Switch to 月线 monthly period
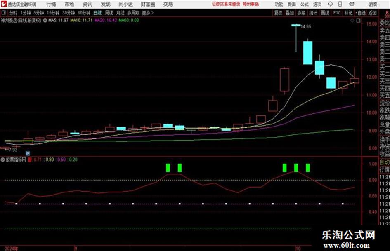390x251 pixels. pyautogui.click(x=121, y=13)
